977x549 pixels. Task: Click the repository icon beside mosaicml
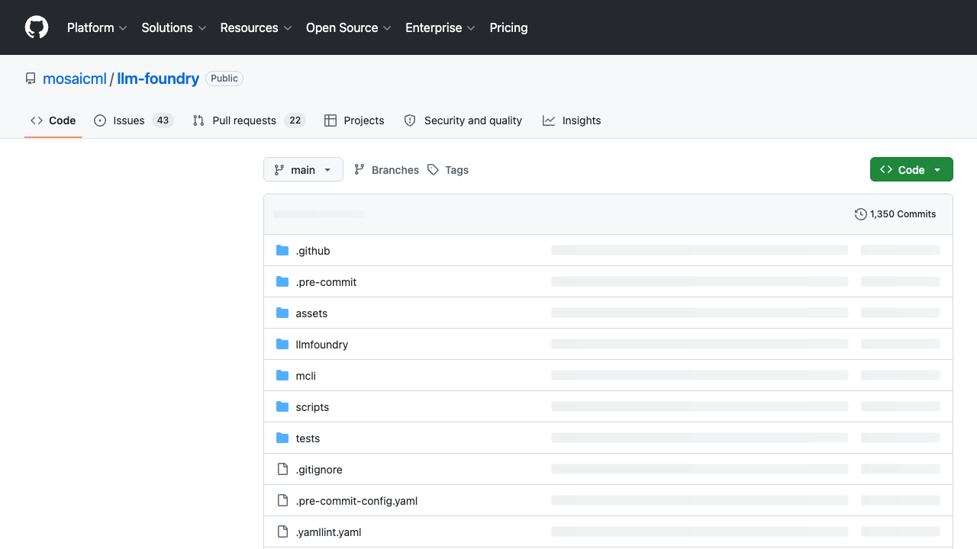point(31,79)
